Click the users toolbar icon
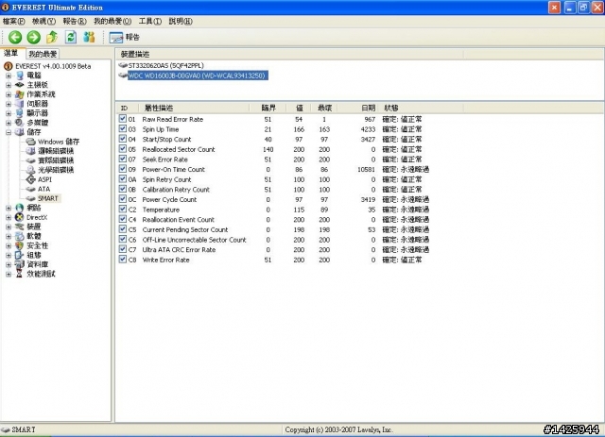Viewport: 605px width, 437px height. click(89, 37)
